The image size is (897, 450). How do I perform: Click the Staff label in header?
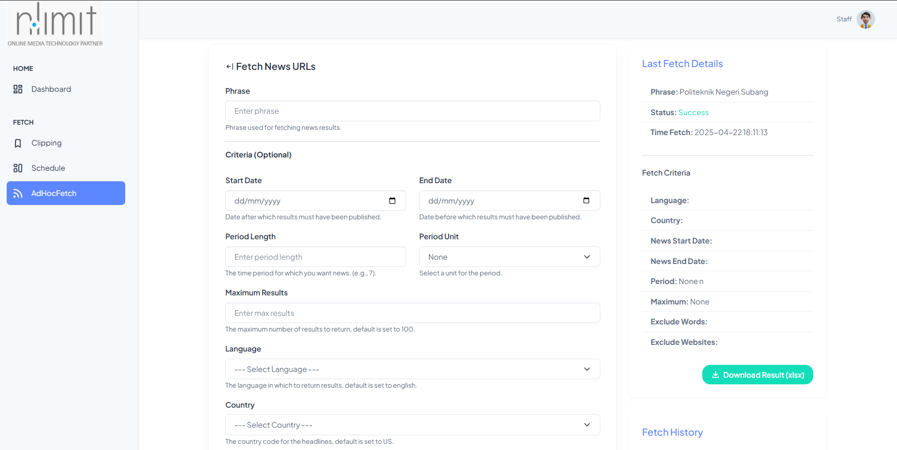coord(844,20)
